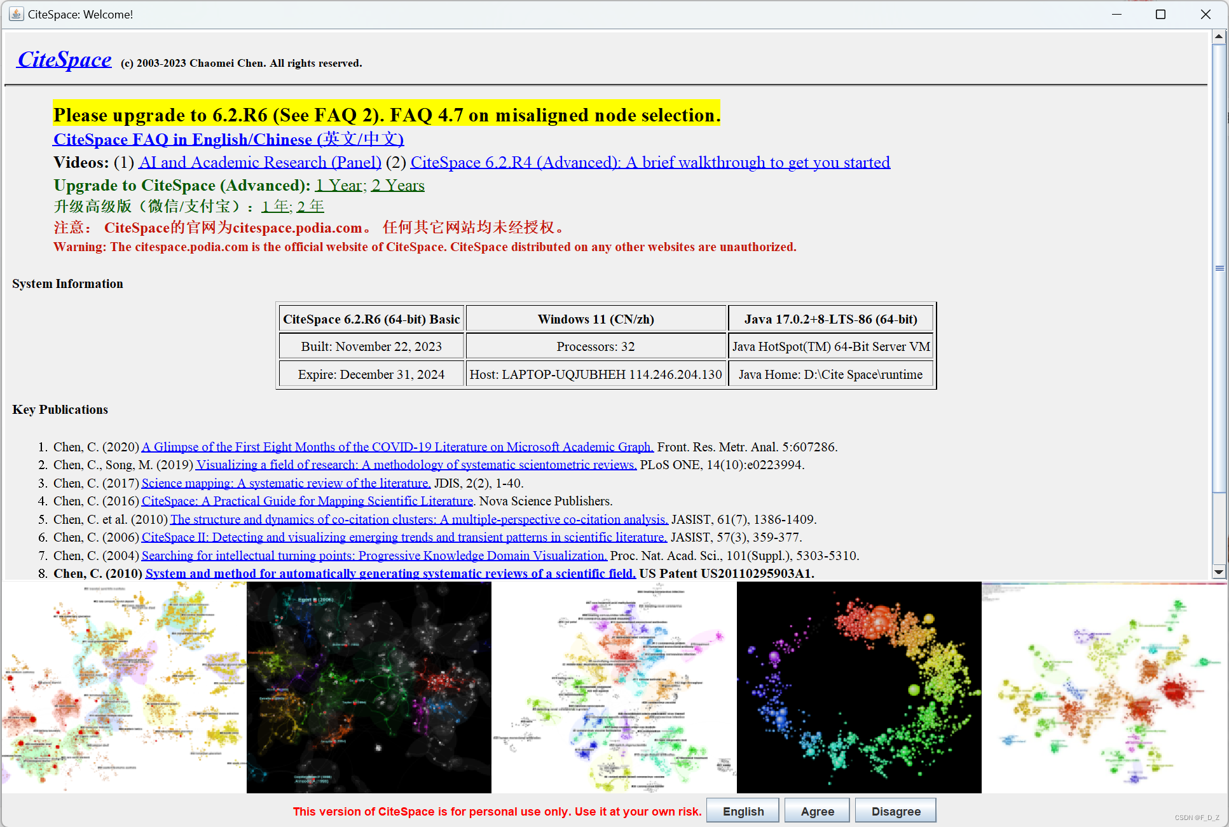Open Visualizing a field of research paper link
The height and width of the screenshot is (827, 1229).
[x=416, y=465]
